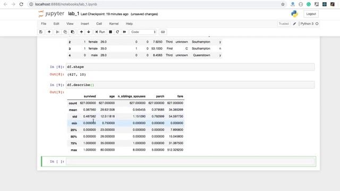Run the current cell
The width and height of the screenshot is (340, 191).
pos(100,32)
